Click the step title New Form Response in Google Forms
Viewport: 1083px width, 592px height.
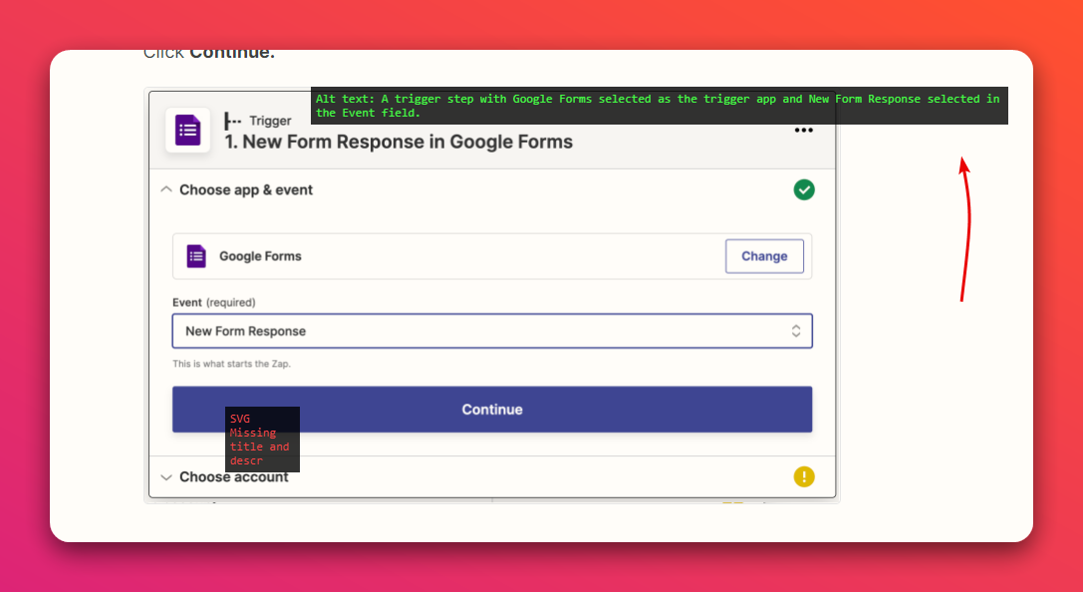(399, 142)
